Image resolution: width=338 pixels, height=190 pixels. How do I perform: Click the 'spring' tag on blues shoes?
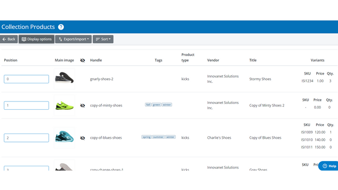tap(147, 137)
